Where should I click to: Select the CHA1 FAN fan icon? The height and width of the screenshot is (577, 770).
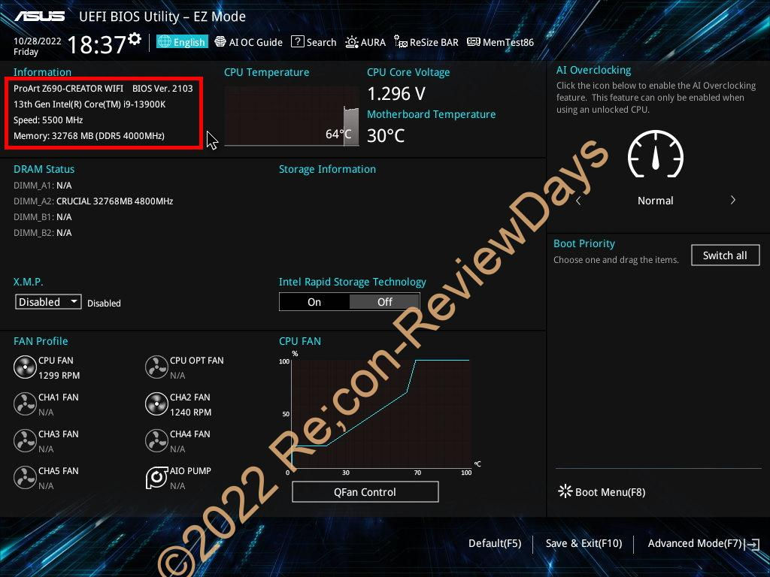pyautogui.click(x=25, y=403)
